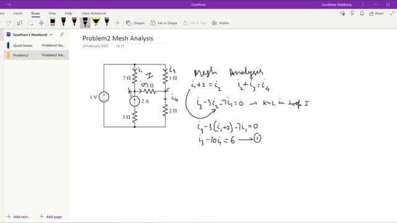Open page Problem2 Me...
Viewport: 397px width, 223px height.
click(53, 55)
